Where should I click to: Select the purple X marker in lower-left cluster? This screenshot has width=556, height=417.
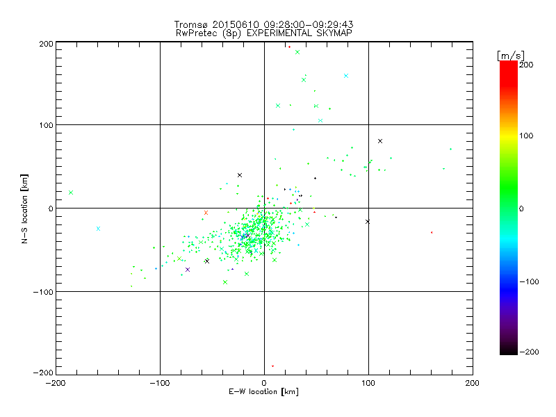point(188,270)
